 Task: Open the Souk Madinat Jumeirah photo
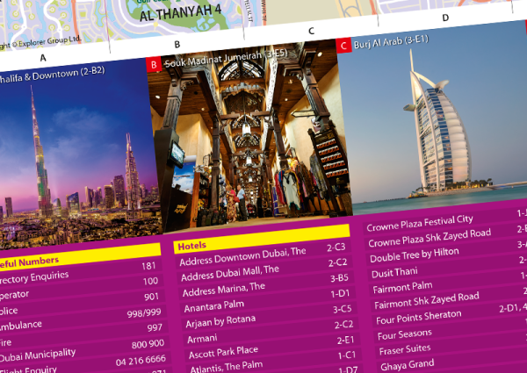pyautogui.click(x=246, y=145)
